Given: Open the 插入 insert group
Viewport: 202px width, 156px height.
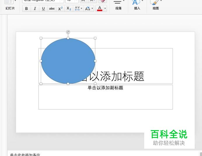Looking at the screenshot, I should [x=137, y=5].
